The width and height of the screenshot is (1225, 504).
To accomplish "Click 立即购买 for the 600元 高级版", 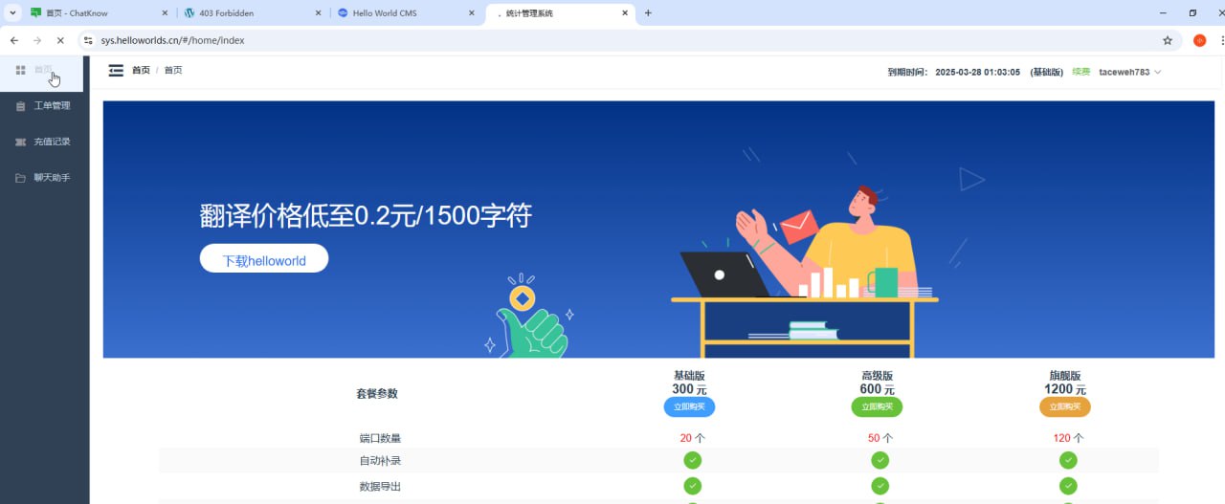I will (876, 407).
